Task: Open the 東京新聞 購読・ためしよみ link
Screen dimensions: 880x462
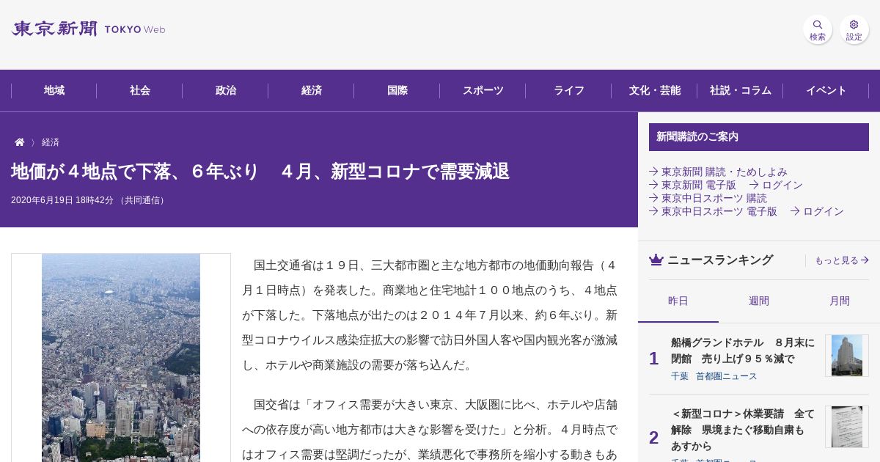Action: [718, 172]
